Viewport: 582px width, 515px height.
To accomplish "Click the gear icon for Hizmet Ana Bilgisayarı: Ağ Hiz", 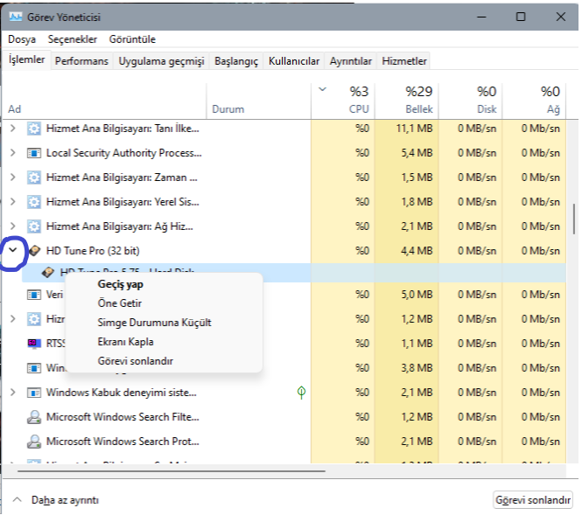I will tap(34, 226).
